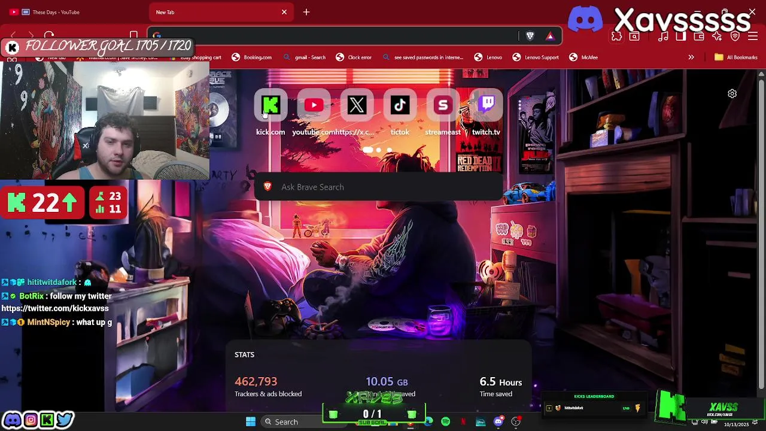Open the Brave hamburger menu
Image resolution: width=766 pixels, height=431 pixels.
(753, 37)
